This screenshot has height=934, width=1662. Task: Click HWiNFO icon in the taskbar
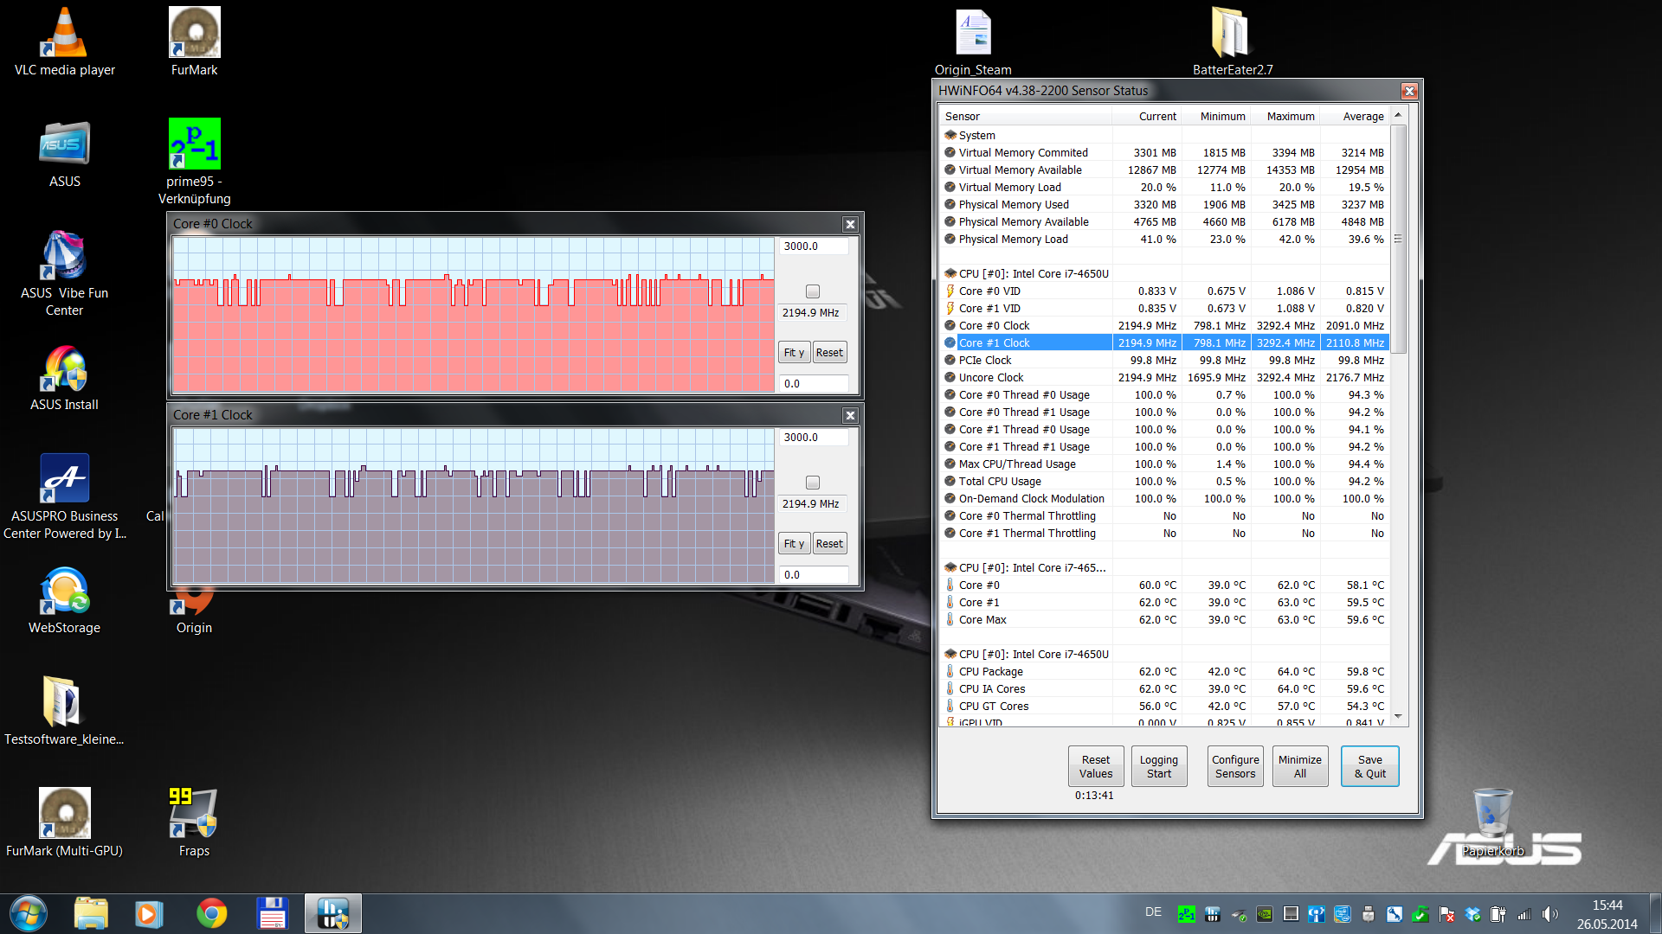pos(332,913)
